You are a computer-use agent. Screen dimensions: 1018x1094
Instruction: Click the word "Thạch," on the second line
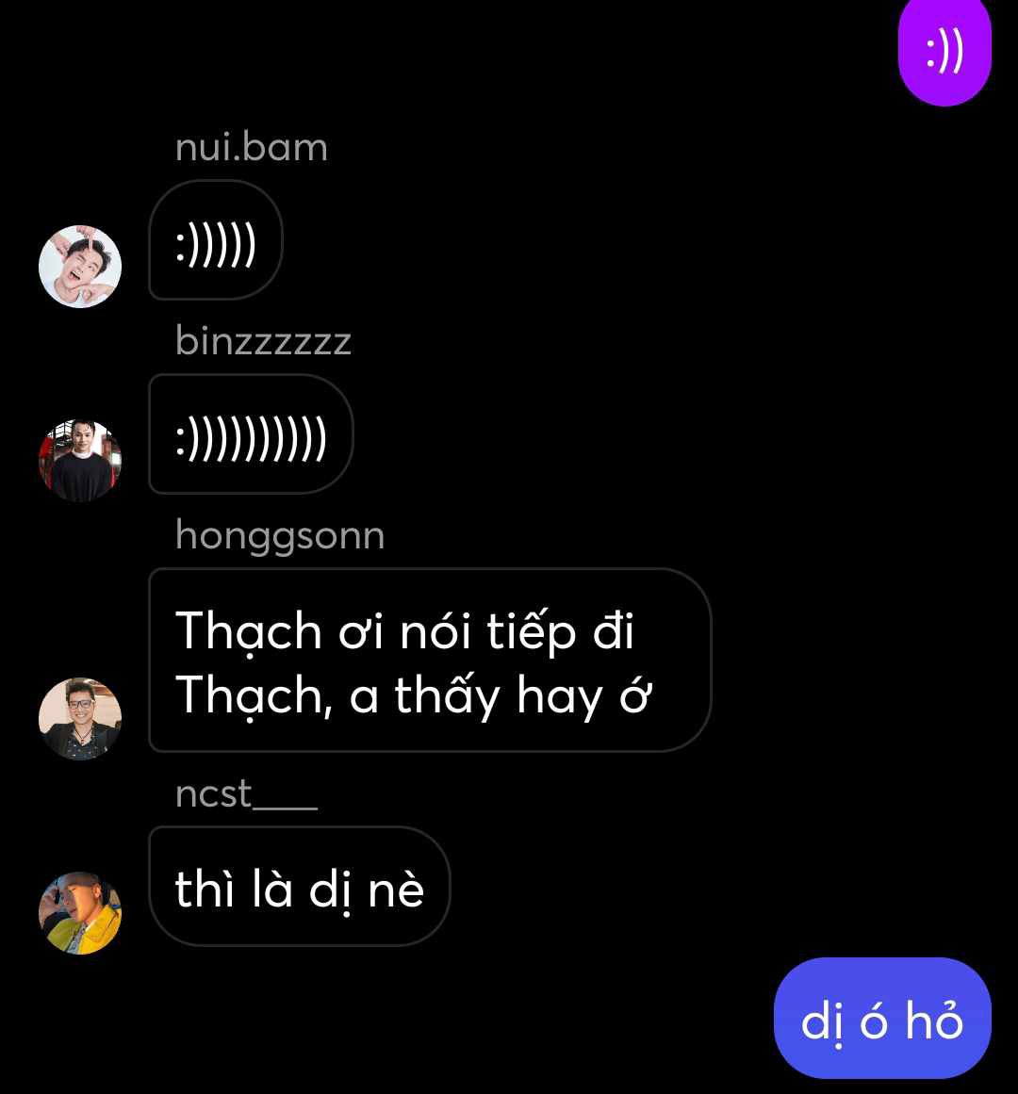coord(254,695)
